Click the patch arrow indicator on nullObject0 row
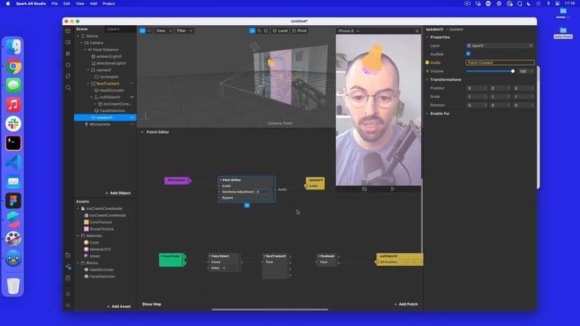 131,97
